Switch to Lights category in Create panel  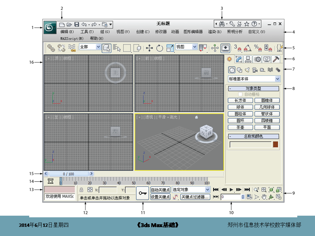(x=247, y=69)
